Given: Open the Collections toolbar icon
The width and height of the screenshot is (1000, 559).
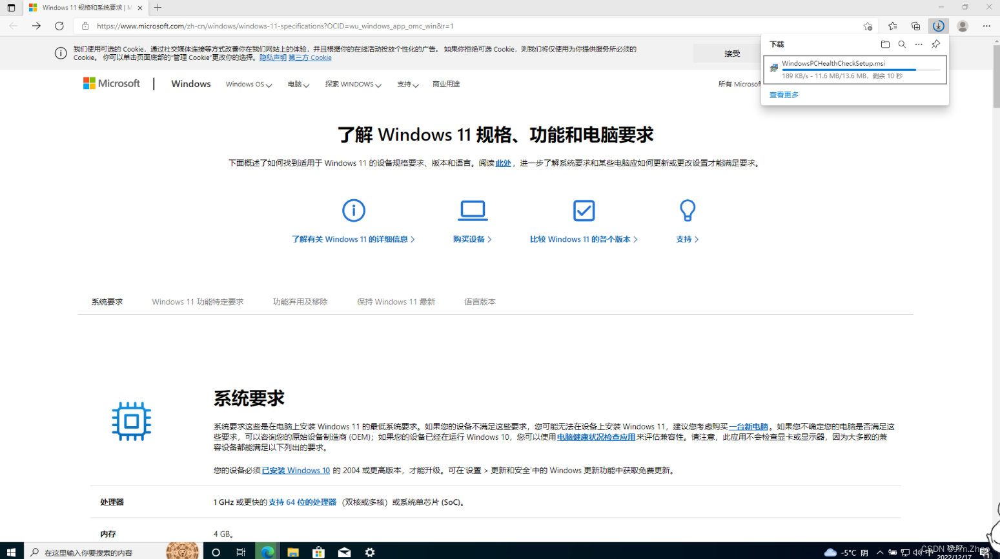Looking at the screenshot, I should click(915, 26).
